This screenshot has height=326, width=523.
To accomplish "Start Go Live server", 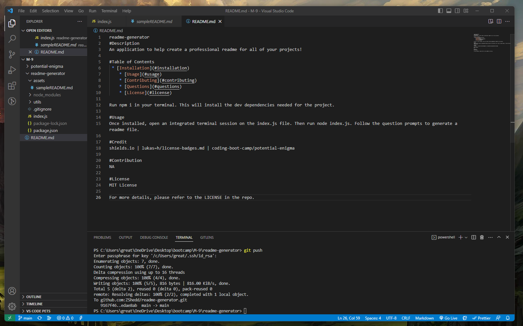I will click(448, 318).
